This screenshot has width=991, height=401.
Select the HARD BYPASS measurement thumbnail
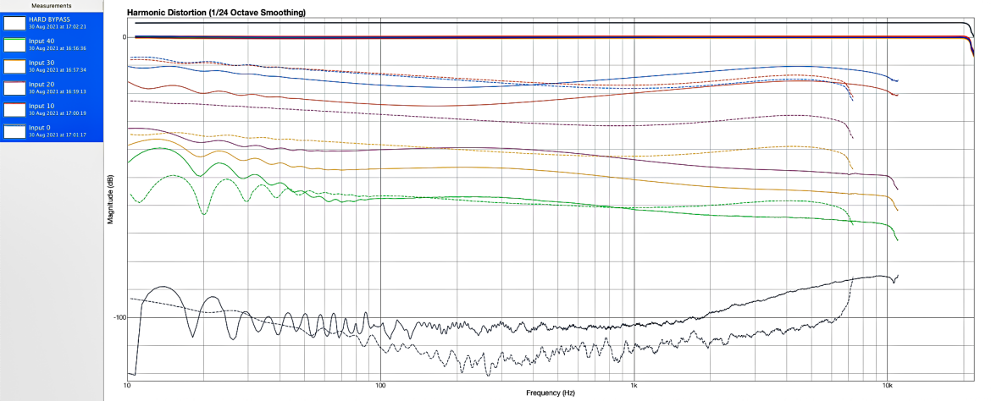(14, 24)
